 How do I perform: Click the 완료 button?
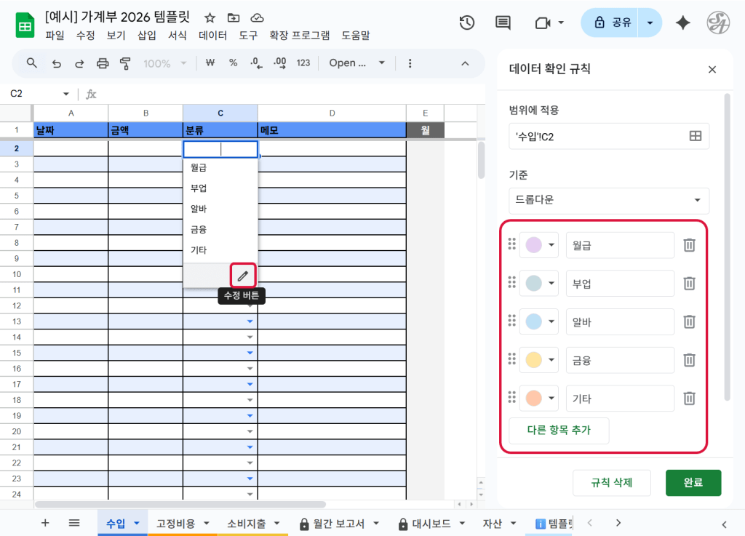(x=693, y=482)
